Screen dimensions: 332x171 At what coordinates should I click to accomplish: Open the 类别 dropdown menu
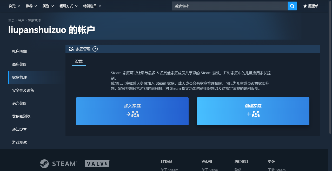pyautogui.click(x=48, y=6)
